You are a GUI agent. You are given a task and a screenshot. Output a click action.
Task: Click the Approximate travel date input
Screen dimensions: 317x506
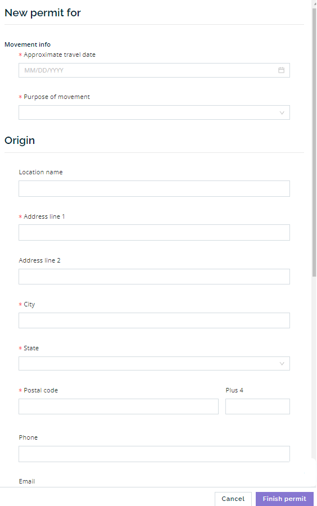click(x=154, y=70)
